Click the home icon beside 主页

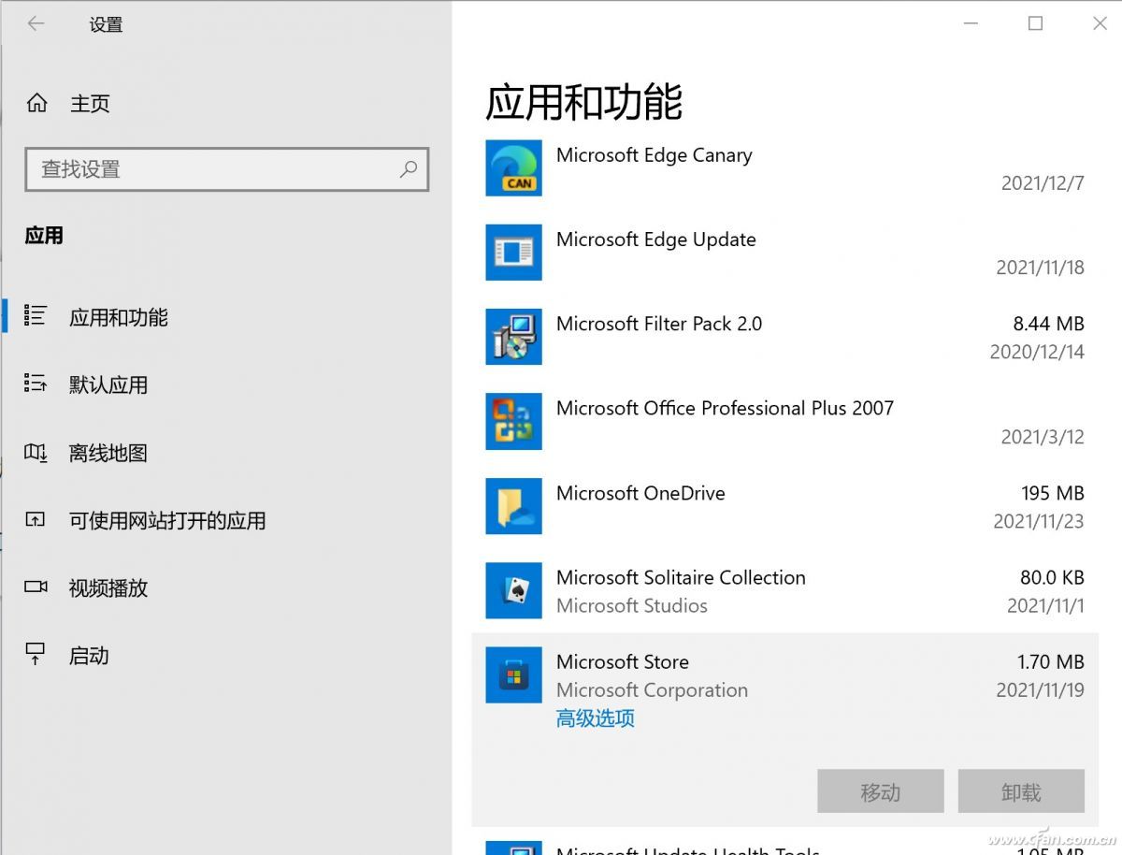pyautogui.click(x=36, y=103)
